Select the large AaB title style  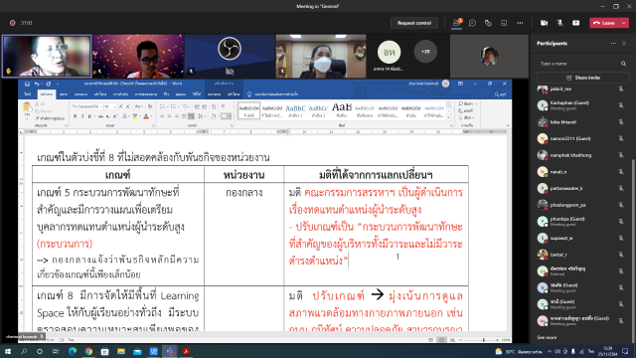pos(342,110)
